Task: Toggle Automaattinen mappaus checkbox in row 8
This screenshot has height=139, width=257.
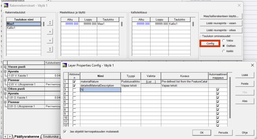Action: pyautogui.click(x=218, y=110)
